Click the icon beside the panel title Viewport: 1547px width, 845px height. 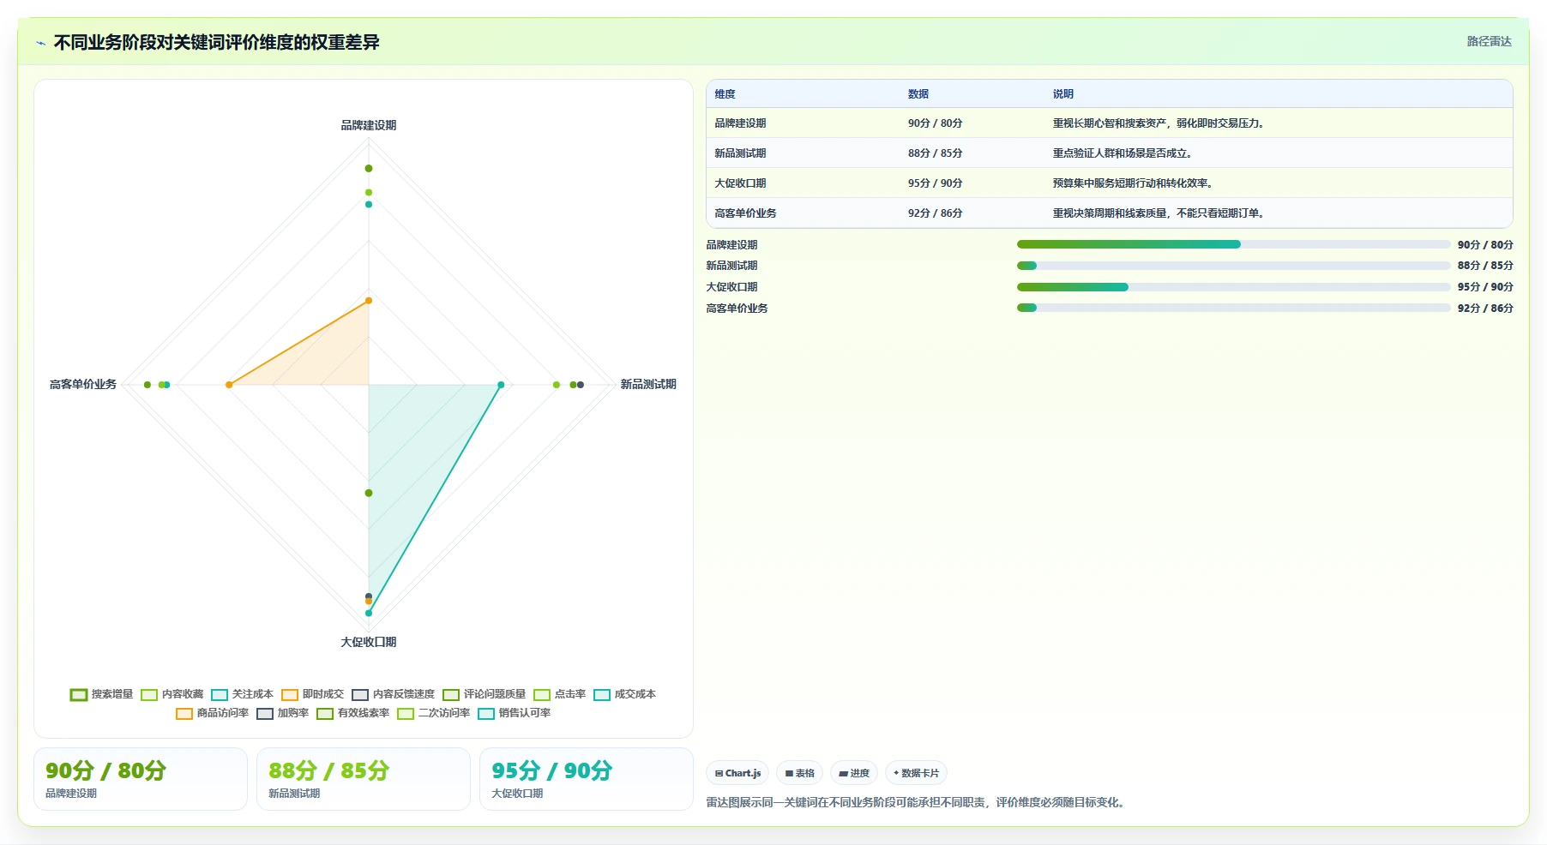point(40,42)
